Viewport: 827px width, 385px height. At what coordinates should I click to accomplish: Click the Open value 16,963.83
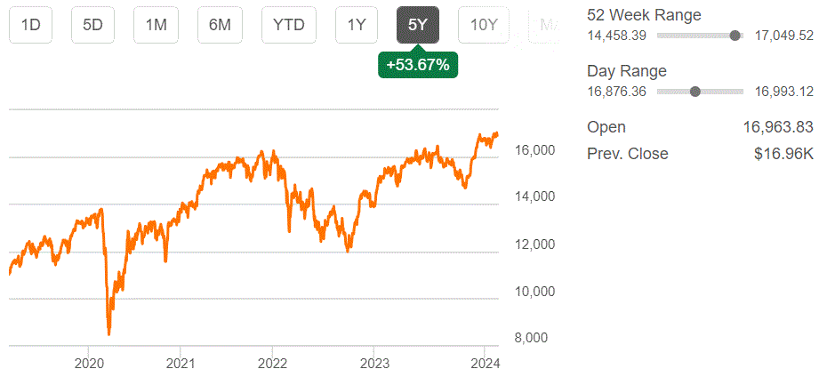778,127
